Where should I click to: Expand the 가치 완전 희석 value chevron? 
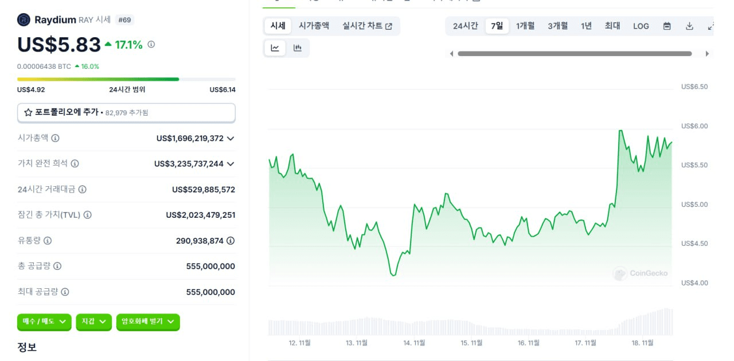tap(231, 164)
